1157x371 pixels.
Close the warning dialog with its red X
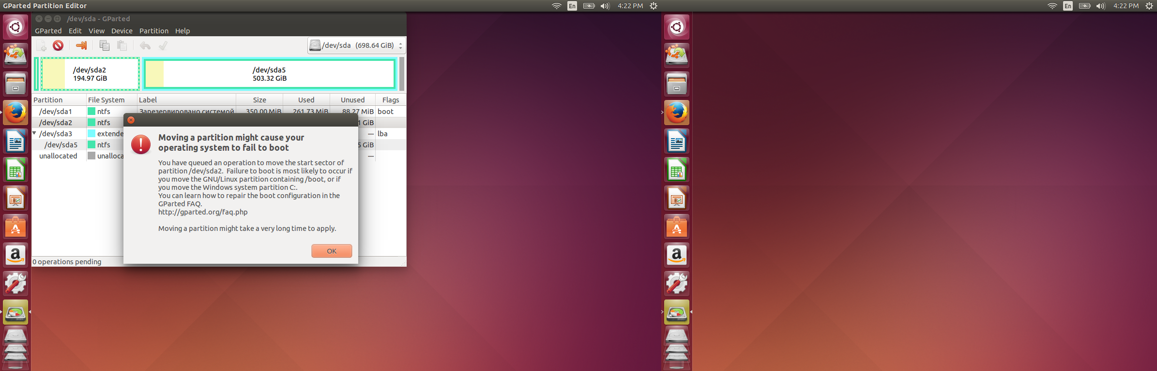tap(131, 120)
